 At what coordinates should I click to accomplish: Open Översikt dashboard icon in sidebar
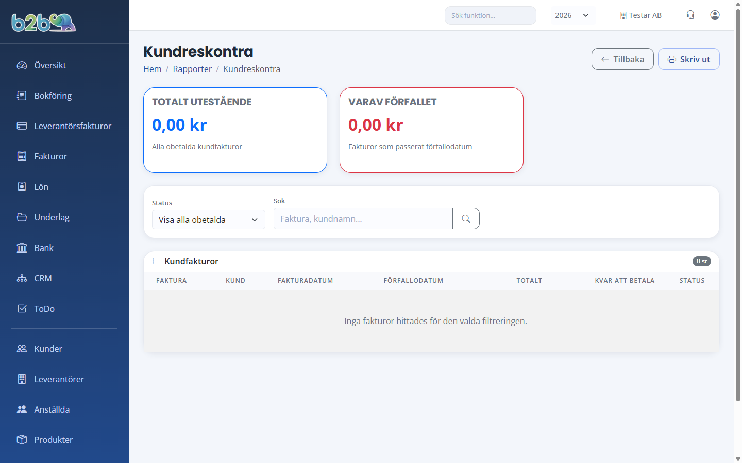(22, 65)
